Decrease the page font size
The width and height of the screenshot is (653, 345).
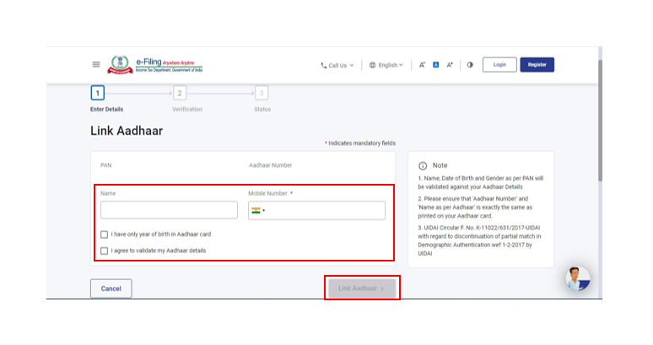(x=422, y=65)
